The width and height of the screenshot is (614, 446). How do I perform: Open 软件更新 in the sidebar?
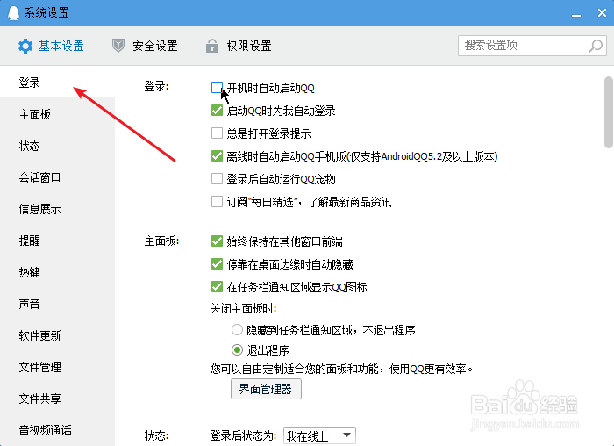point(57,335)
